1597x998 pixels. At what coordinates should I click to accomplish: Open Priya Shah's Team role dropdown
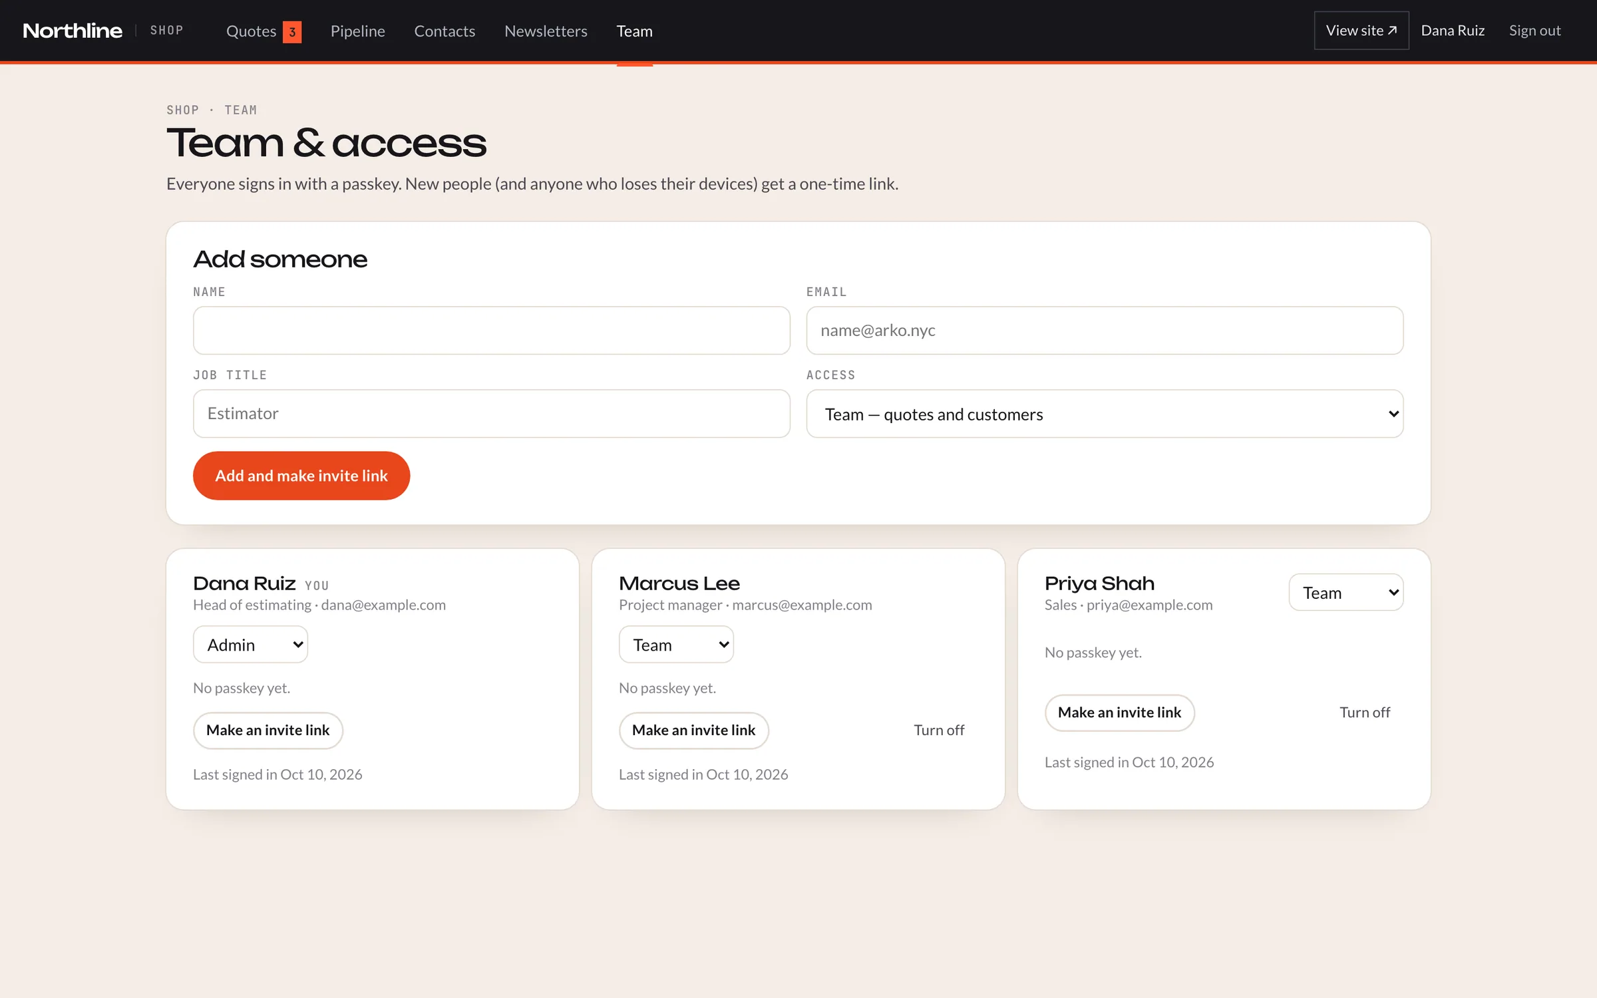point(1346,592)
